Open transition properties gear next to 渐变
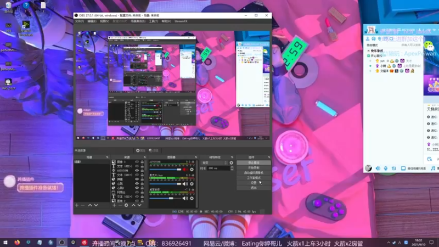This screenshot has height=247, width=439. point(231,162)
